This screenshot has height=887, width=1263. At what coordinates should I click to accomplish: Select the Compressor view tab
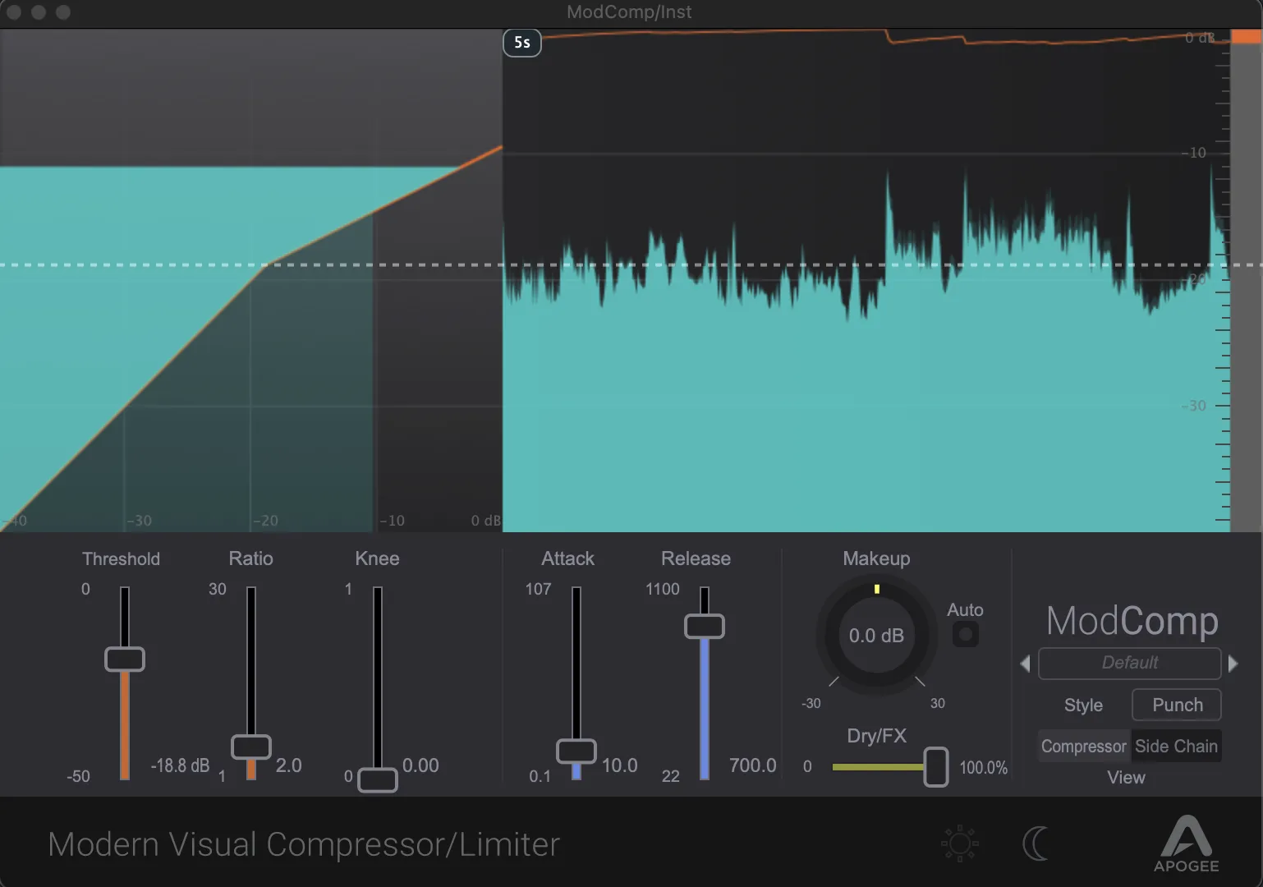tap(1083, 746)
